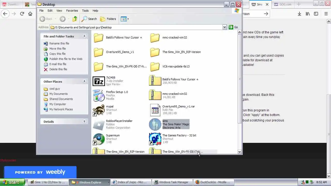Select the mmc-cracked-win32 zip archive icon
Image resolution: width=331 pixels, height=186 pixels.
pos(155,95)
